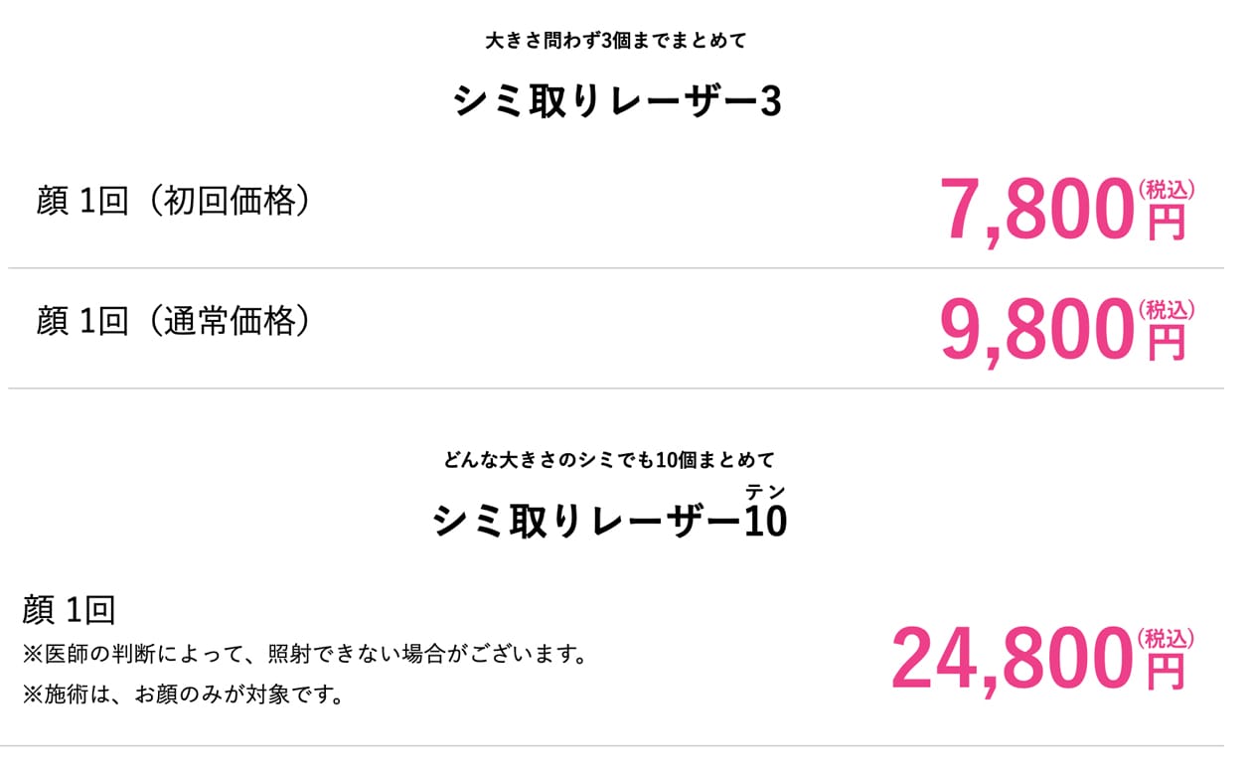Select the 7,800 first-time price

[x=1036, y=211]
